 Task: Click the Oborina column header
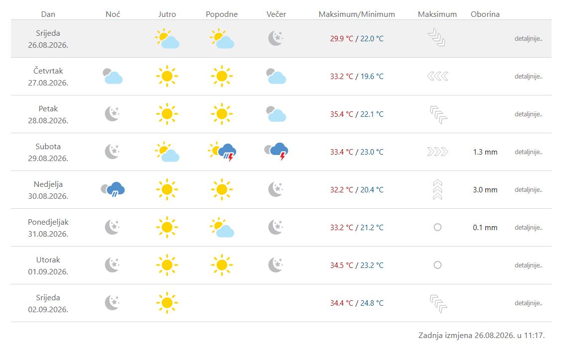pyautogui.click(x=485, y=14)
